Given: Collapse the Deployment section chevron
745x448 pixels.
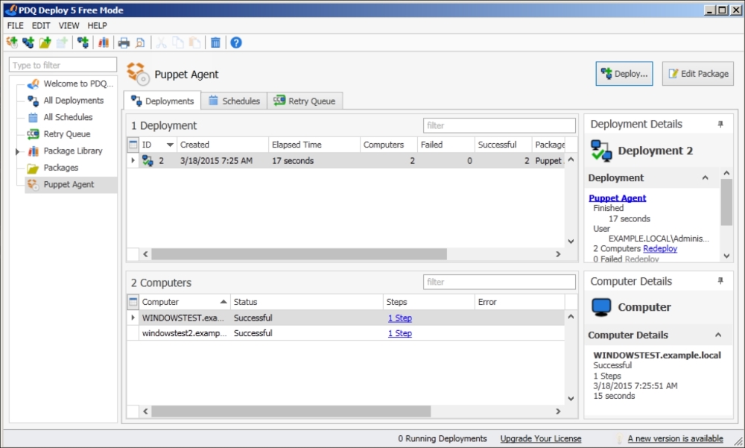Looking at the screenshot, I should tap(706, 178).
